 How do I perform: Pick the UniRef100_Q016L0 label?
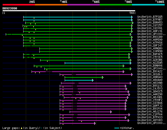[x=150, y=74]
